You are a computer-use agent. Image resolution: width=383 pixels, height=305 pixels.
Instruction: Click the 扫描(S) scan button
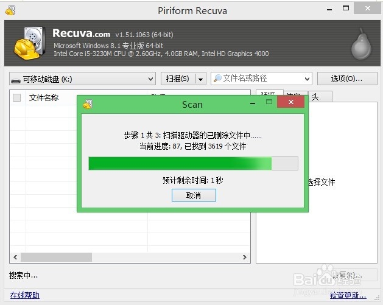178,79
